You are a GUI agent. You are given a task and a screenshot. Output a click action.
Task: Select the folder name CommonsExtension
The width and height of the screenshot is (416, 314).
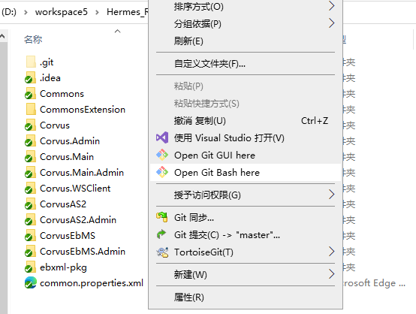point(83,110)
